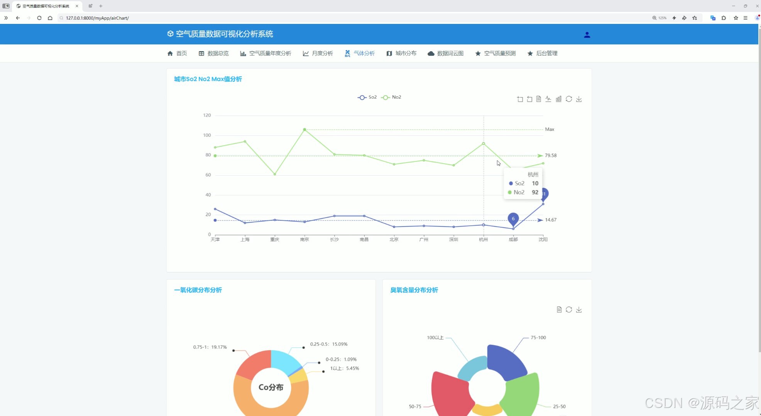The height and width of the screenshot is (416, 761).
Task: Switch So2 No2 chart to bar type
Action: [x=558, y=99]
